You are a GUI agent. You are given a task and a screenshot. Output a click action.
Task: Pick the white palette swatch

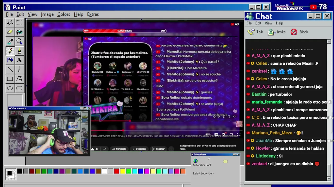[x=104, y=171]
